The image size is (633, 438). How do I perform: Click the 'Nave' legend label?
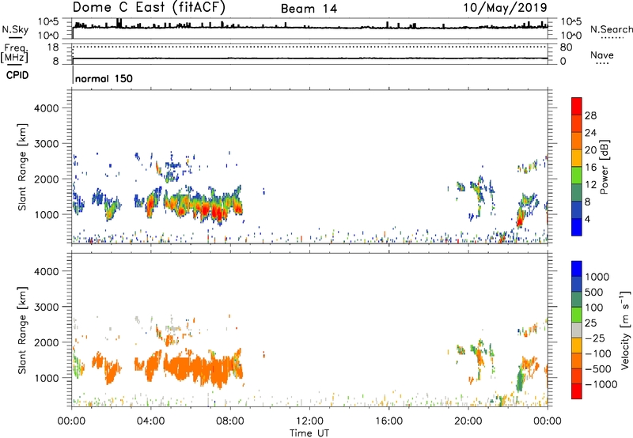(602, 55)
